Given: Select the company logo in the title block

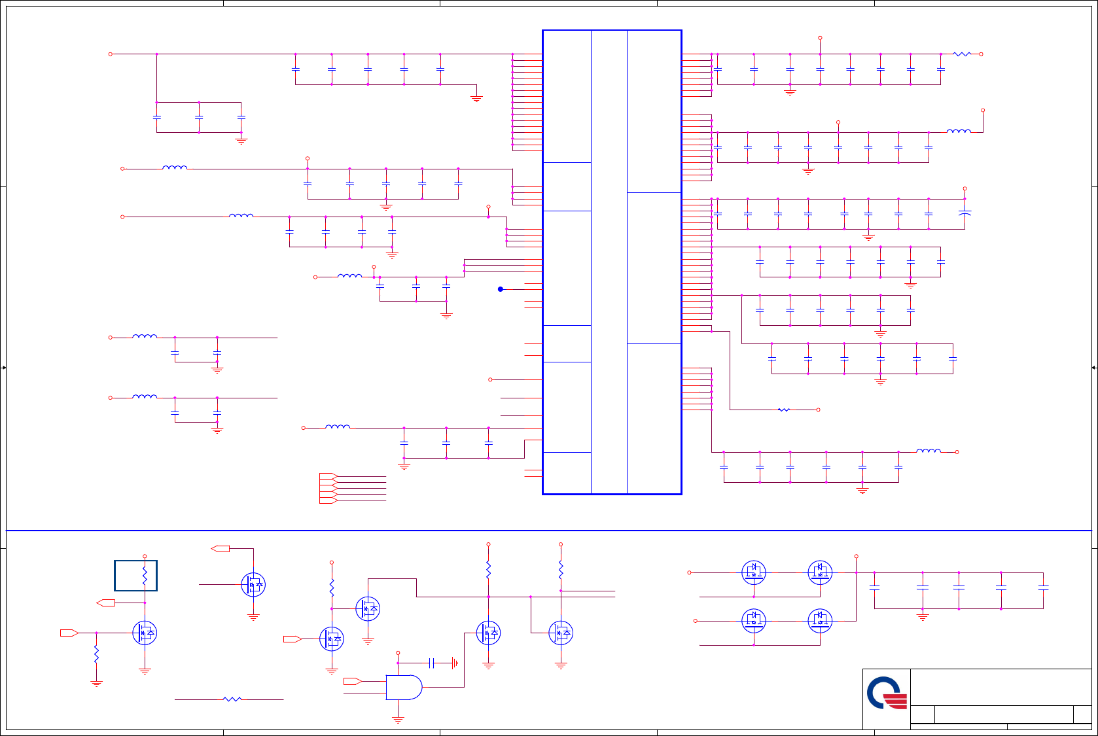Looking at the screenshot, I should [x=887, y=693].
